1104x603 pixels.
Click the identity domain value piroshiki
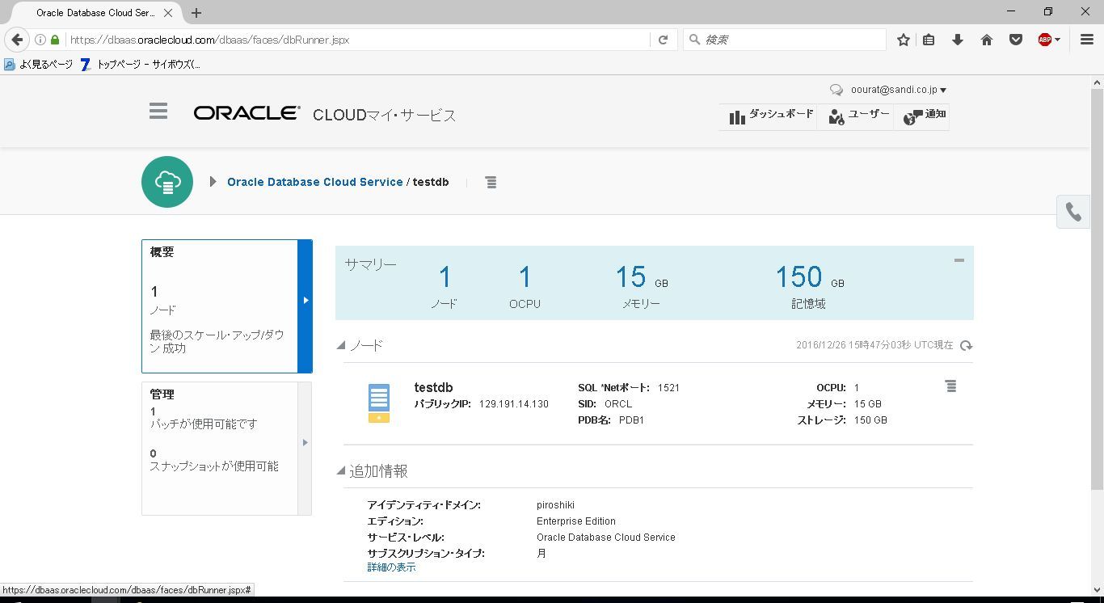[555, 505]
